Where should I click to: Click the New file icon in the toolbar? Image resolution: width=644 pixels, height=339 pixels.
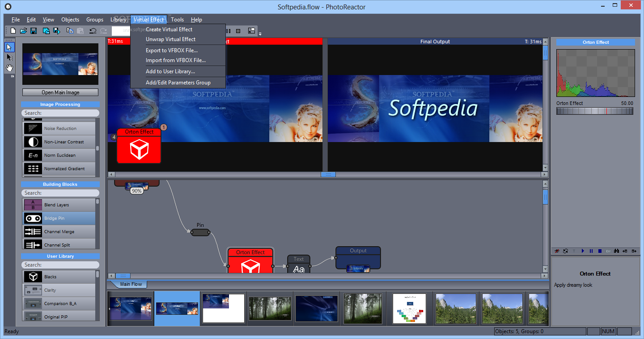[x=13, y=31]
